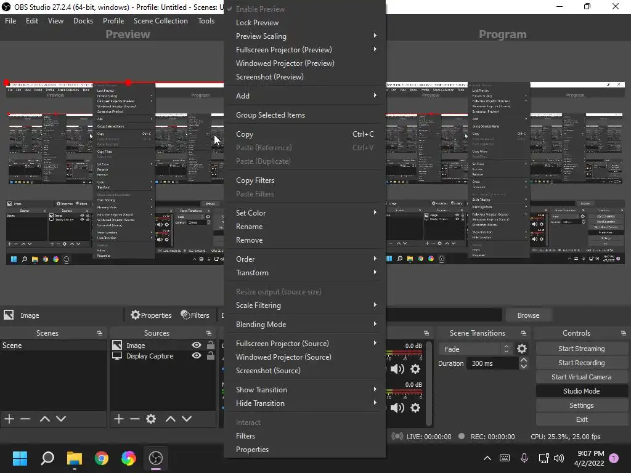Viewport: 631px width, 473px height.
Task: Expand the Transform submenu
Action: coord(304,273)
